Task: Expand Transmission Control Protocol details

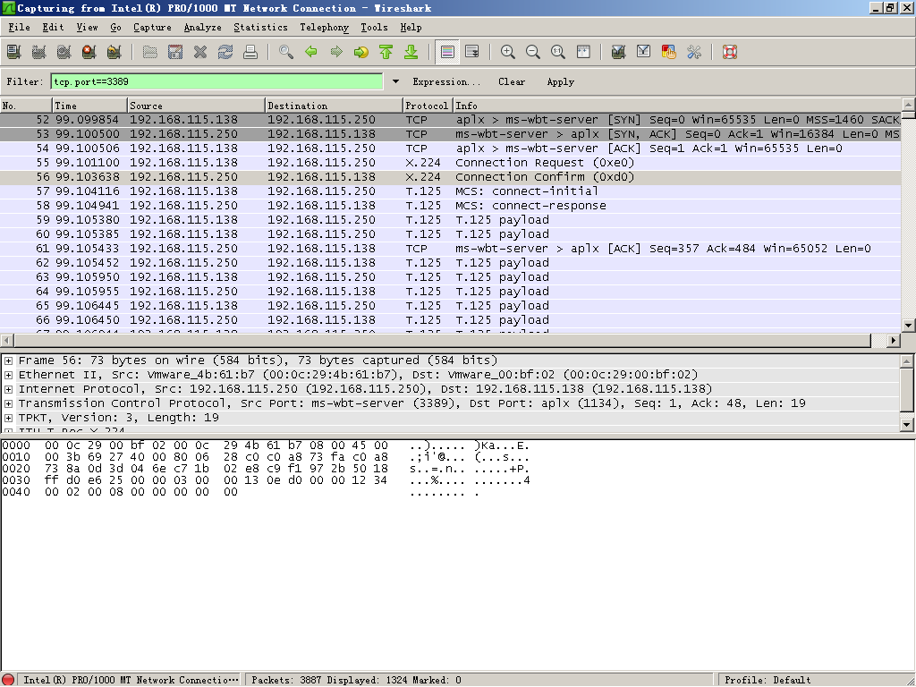Action: pos(8,403)
